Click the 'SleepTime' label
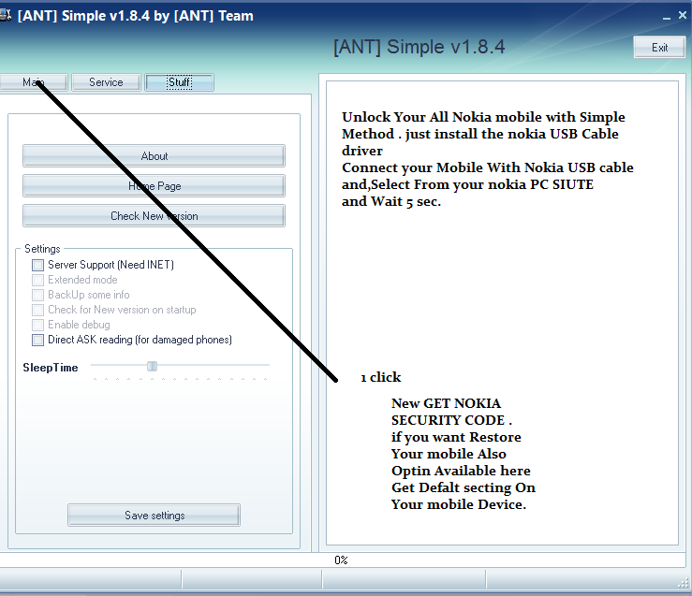Viewport: 692px width, 596px height. 51,368
